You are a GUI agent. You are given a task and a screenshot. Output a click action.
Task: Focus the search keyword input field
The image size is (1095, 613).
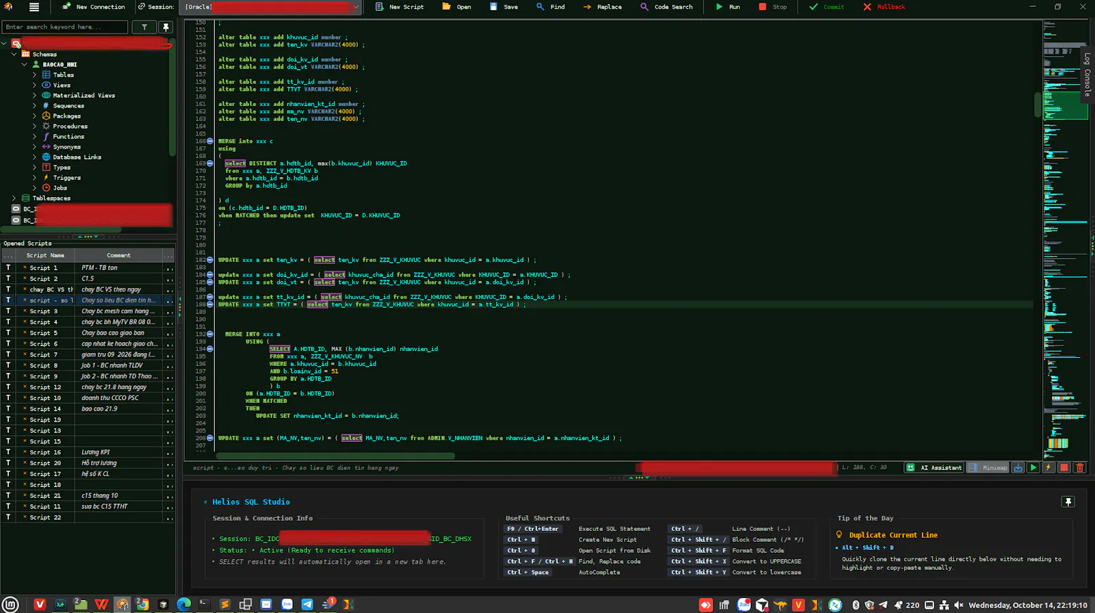click(65, 27)
